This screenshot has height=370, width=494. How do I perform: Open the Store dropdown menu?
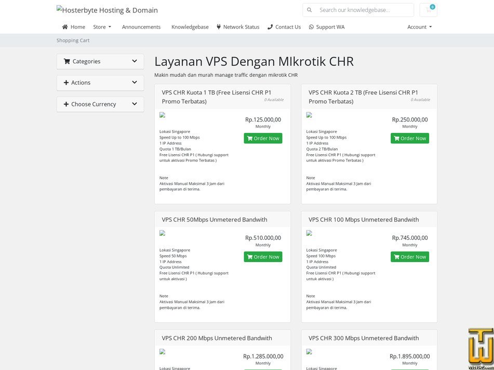[102, 26]
